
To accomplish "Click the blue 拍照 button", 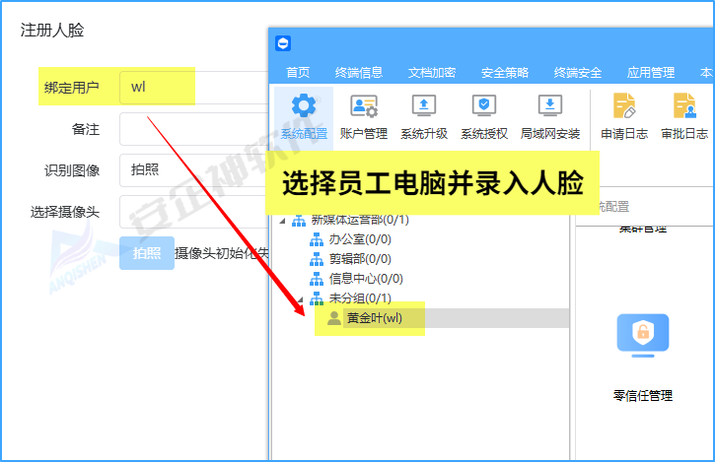I will click(x=147, y=253).
